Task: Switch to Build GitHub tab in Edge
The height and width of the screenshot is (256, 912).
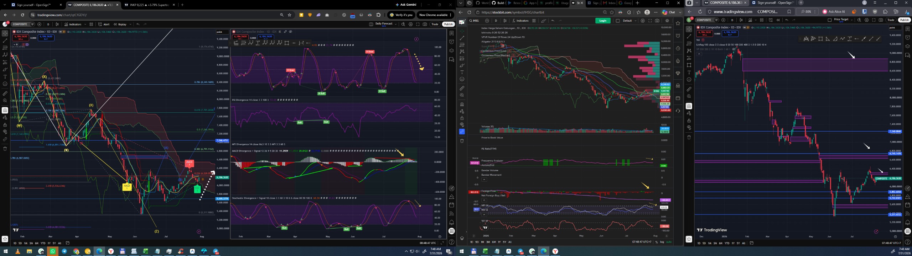Action: 498,3
